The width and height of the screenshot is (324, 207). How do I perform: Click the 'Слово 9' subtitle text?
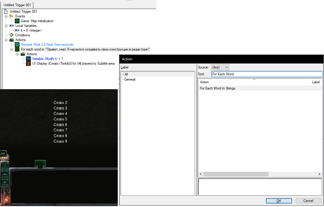tap(60, 141)
